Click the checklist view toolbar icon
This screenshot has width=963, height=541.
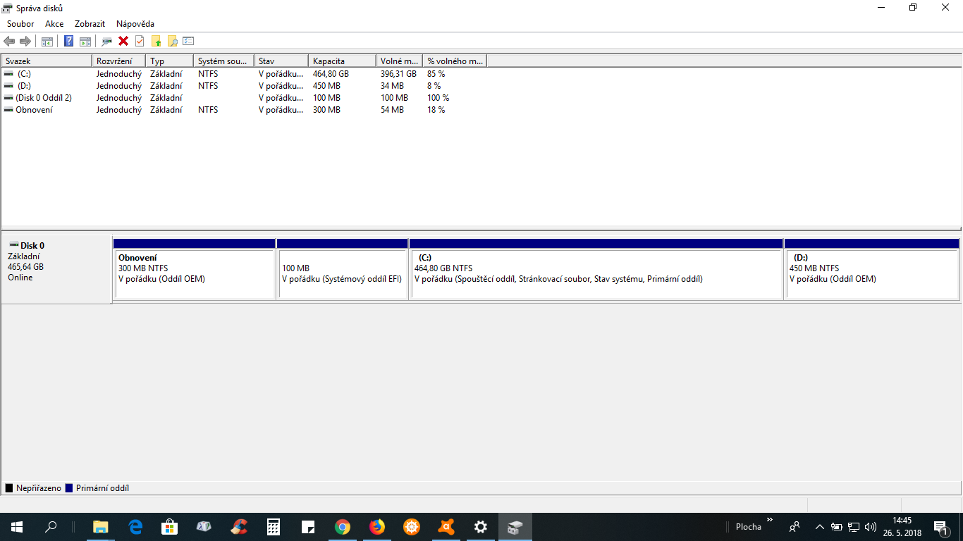[x=188, y=41]
